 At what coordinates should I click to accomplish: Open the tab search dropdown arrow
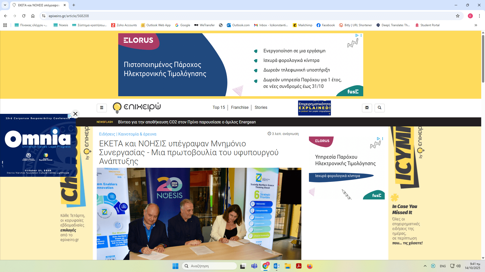click(x=5, y=5)
